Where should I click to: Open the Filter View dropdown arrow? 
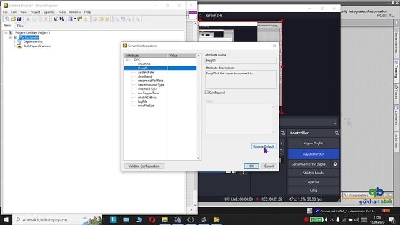(x=75, y=19)
